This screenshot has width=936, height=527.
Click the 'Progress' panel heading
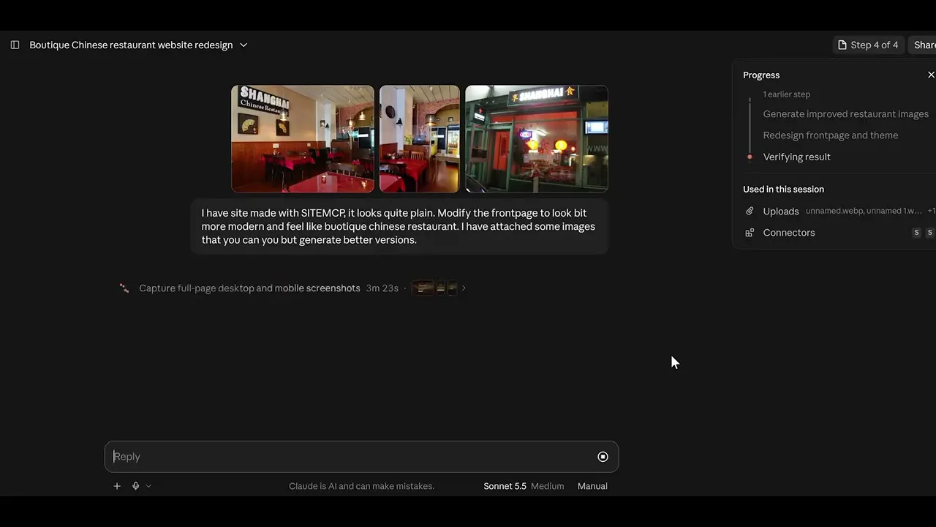coord(761,75)
